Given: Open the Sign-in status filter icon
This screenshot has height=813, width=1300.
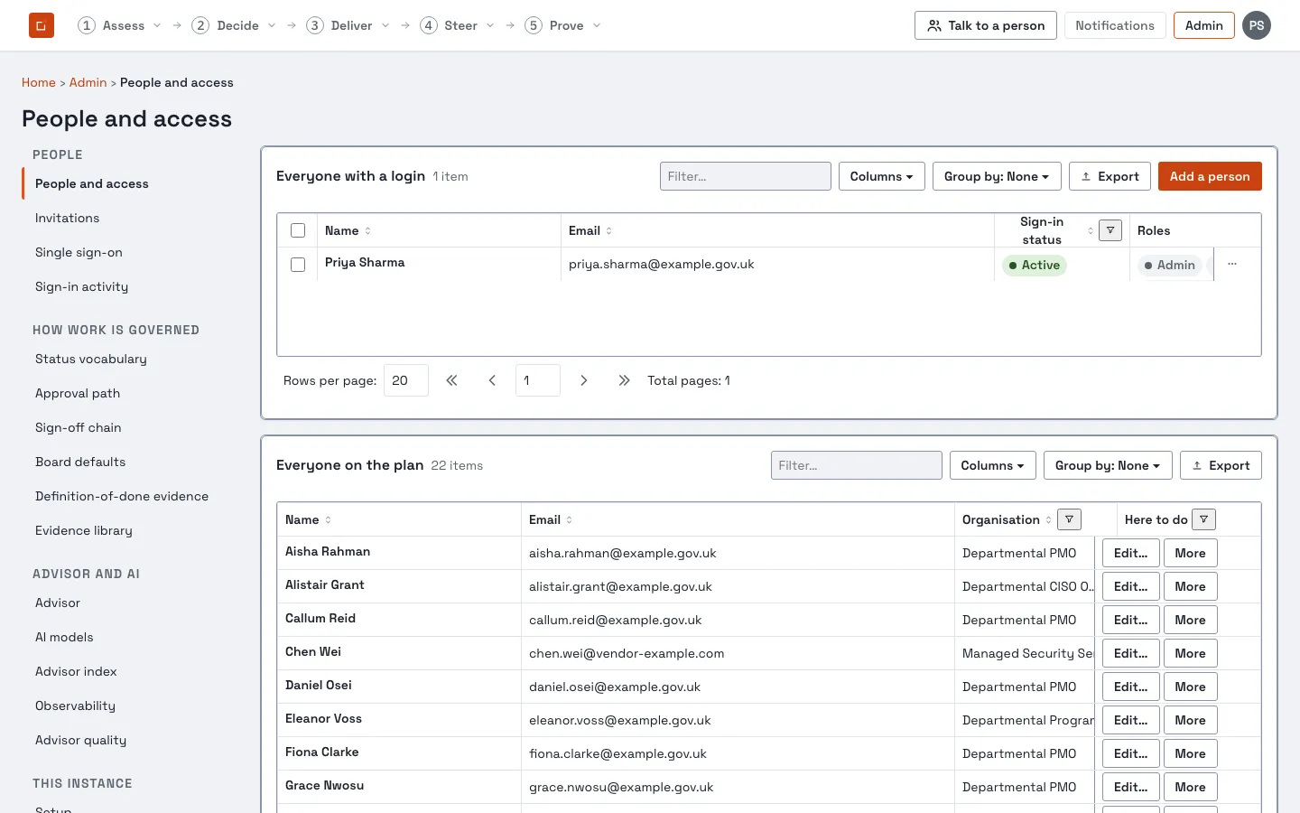Looking at the screenshot, I should 1110,230.
